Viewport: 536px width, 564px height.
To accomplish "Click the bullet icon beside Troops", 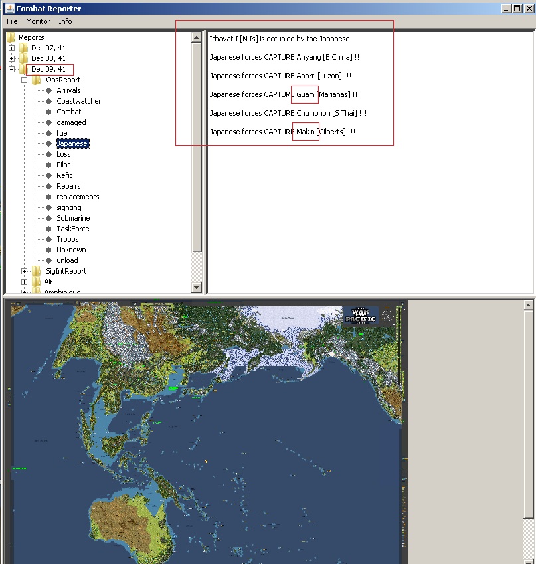I will (49, 239).
